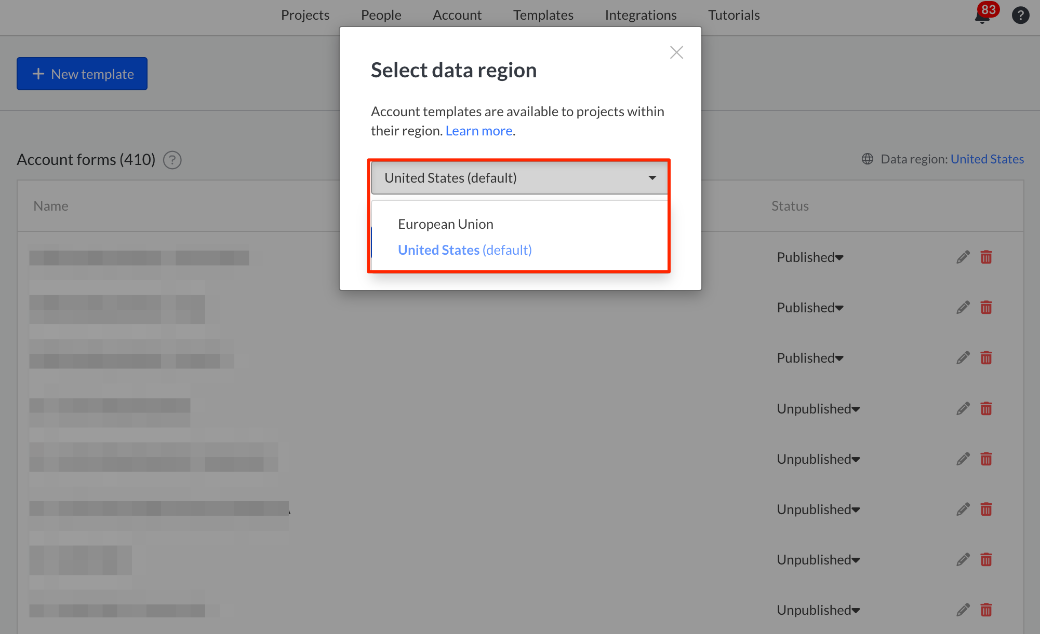Delete first template with trash icon
Screen dimensions: 1040x634
pos(986,257)
